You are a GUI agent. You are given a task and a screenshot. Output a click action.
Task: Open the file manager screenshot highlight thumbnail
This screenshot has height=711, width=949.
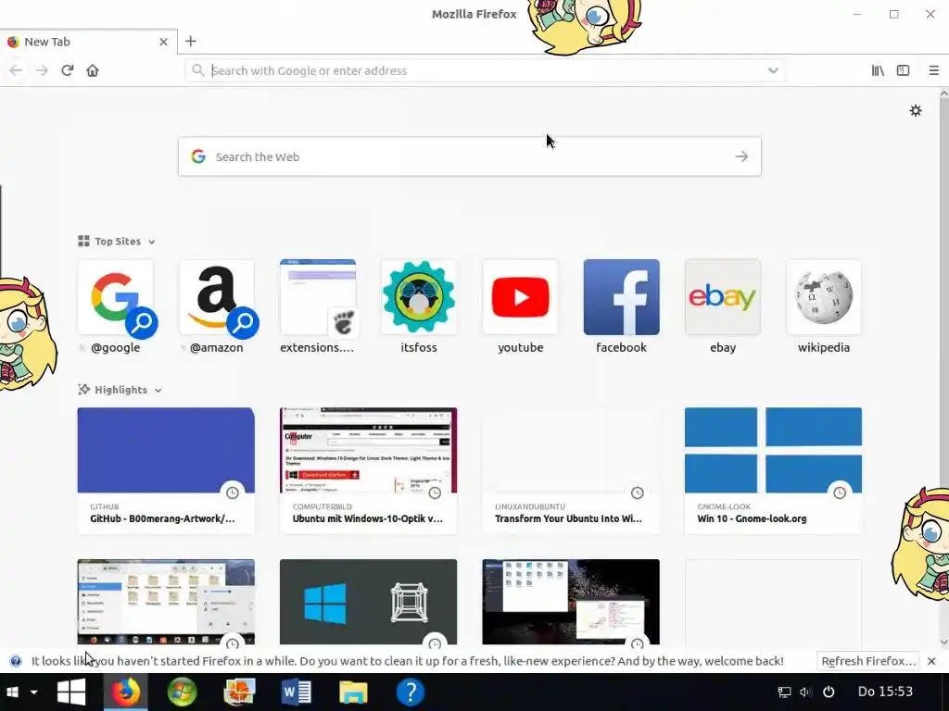tap(166, 602)
